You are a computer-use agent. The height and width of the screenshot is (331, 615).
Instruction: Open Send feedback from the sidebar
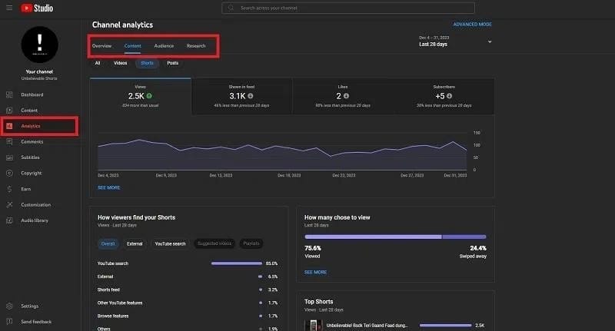click(36, 322)
